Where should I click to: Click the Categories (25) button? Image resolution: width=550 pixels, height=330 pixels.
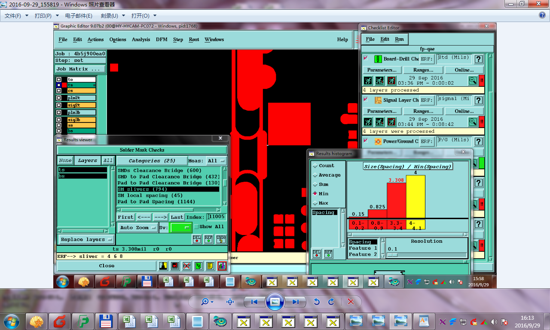[152, 161]
